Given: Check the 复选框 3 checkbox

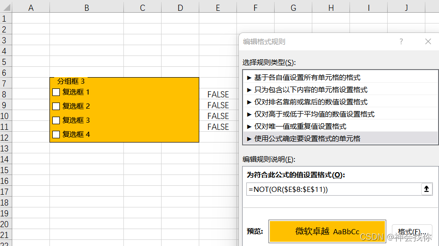Looking at the screenshot, I should (x=56, y=120).
